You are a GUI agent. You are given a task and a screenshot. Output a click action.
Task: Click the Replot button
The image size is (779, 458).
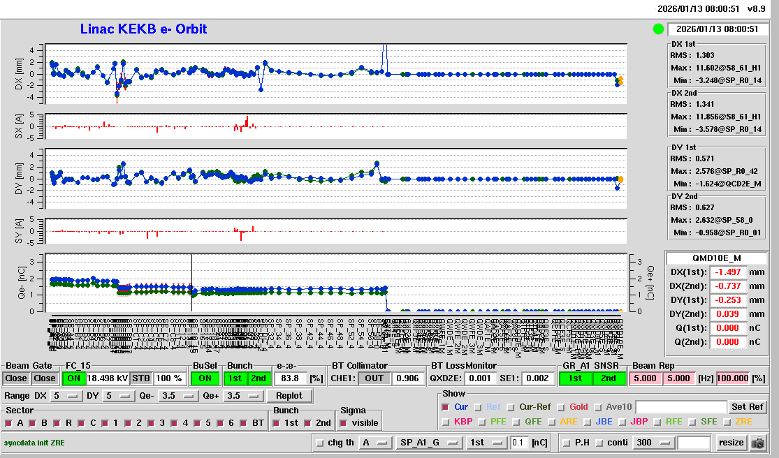289,396
